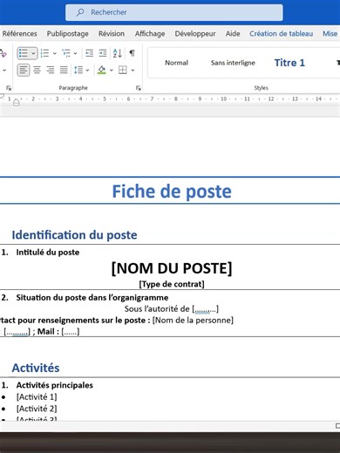The width and height of the screenshot is (340, 453).
Task: Click the borders grid icon
Action: [123, 70]
